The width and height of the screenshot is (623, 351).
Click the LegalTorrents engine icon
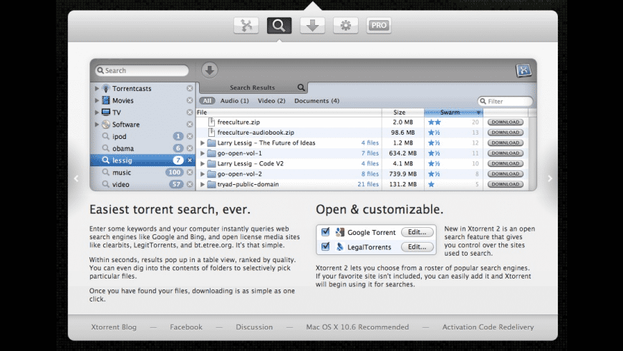(x=339, y=247)
